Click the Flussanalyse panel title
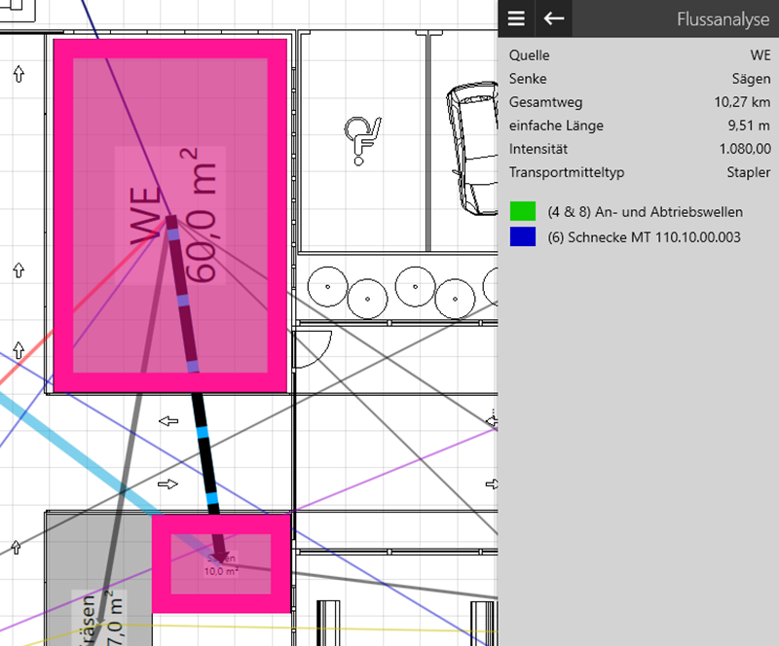 pyautogui.click(x=723, y=18)
